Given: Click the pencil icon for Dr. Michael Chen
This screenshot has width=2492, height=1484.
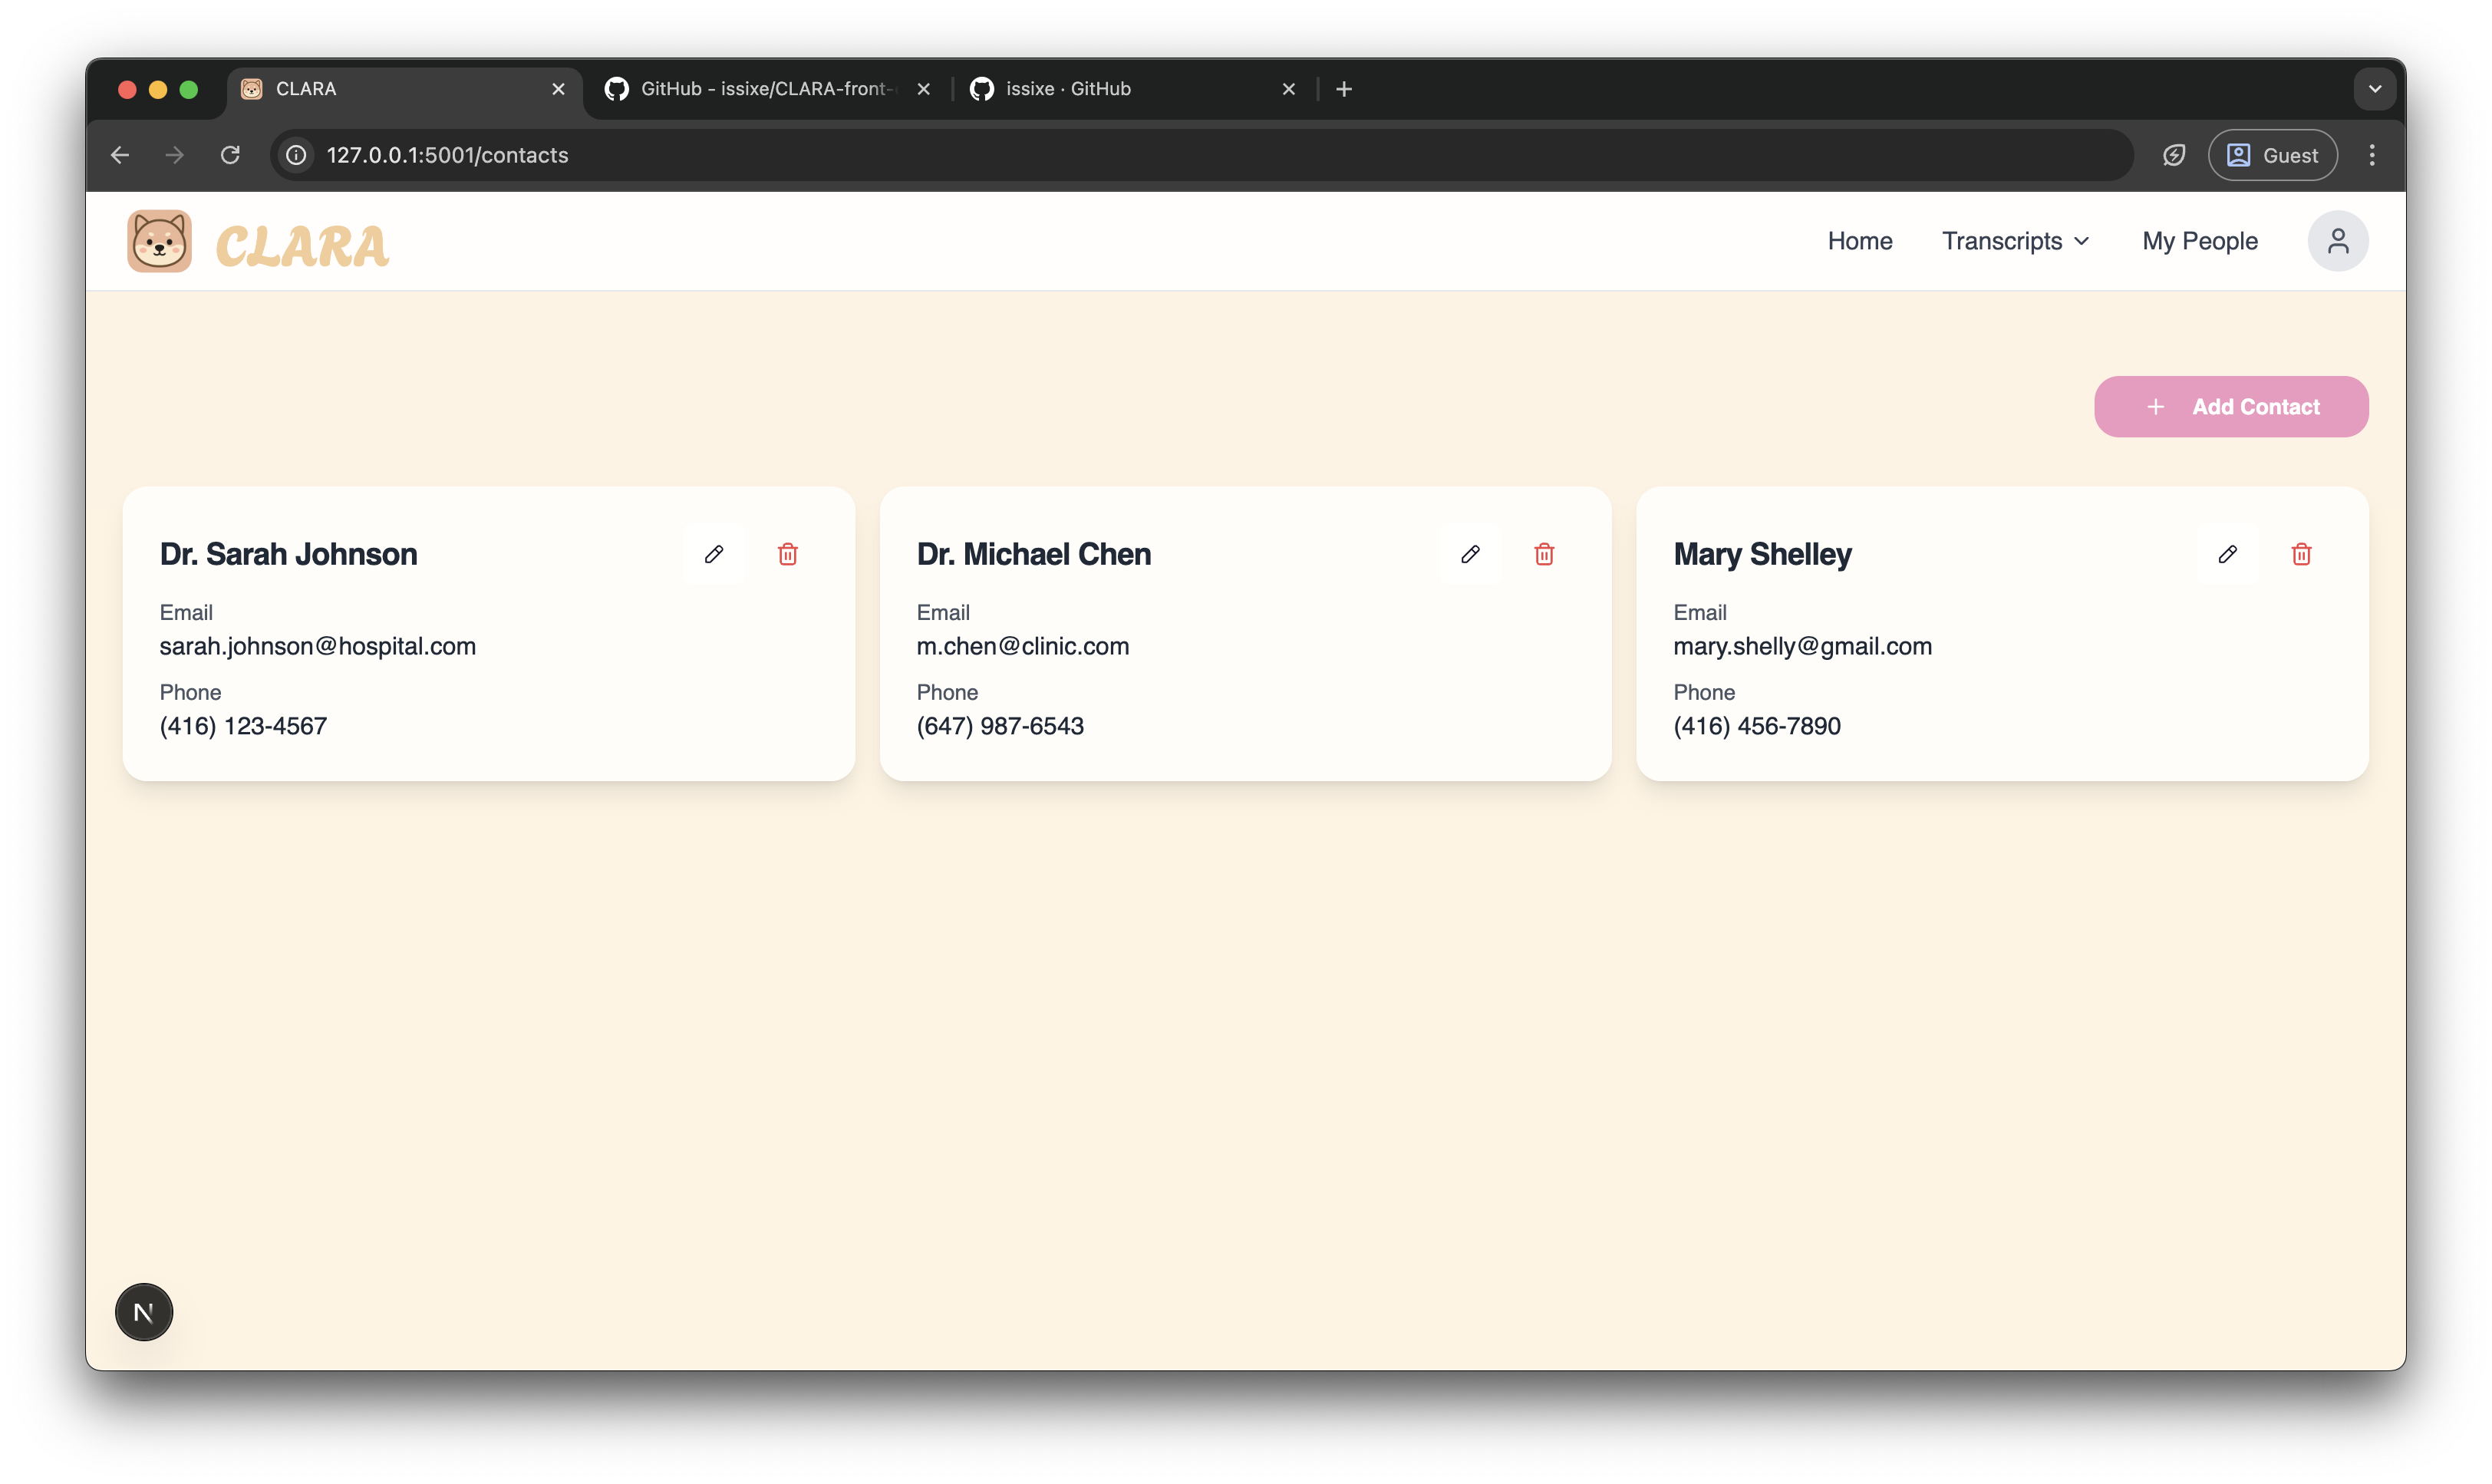Looking at the screenshot, I should [1470, 554].
